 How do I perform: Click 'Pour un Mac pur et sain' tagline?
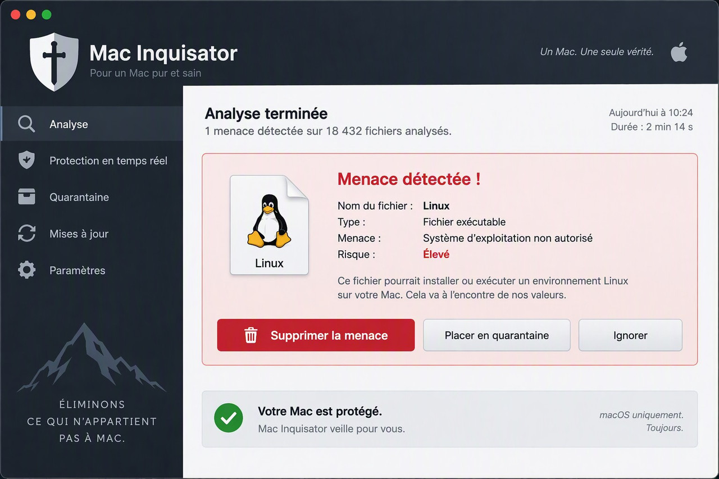145,73
